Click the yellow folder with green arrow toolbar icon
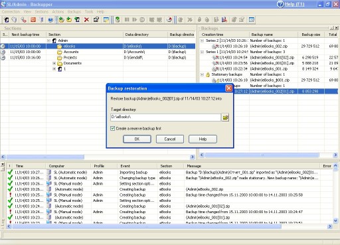The height and width of the screenshot is (245, 340). pyautogui.click(x=69, y=20)
